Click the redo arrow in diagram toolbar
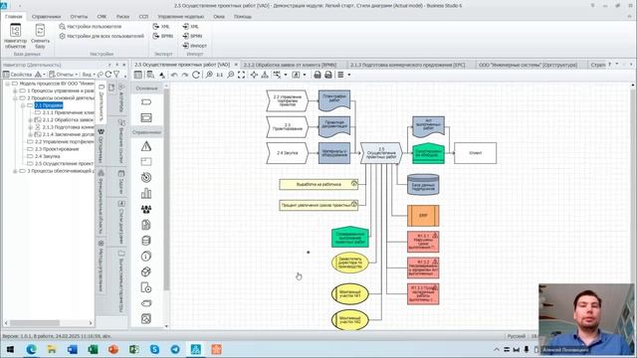The image size is (637, 358). [x=185, y=75]
